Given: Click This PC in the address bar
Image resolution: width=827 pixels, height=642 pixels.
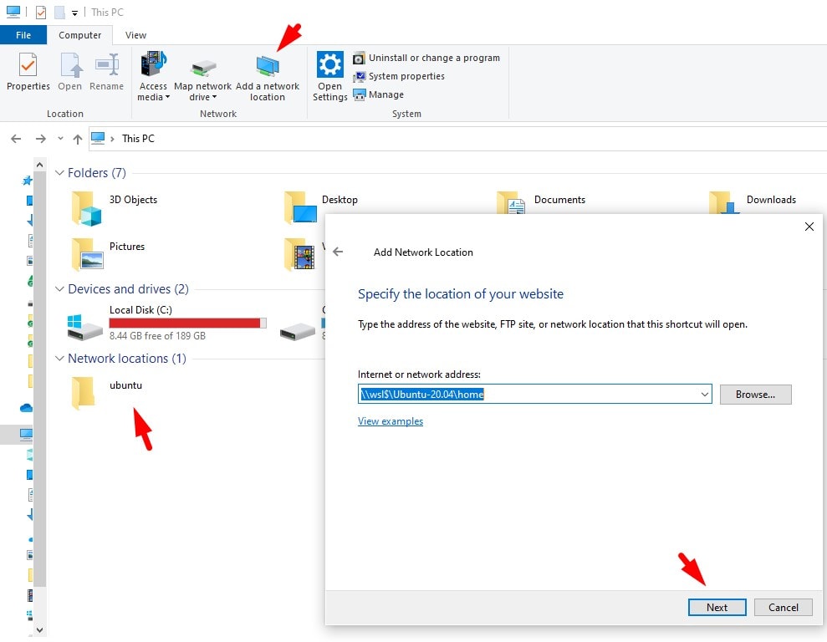Looking at the screenshot, I should point(138,139).
